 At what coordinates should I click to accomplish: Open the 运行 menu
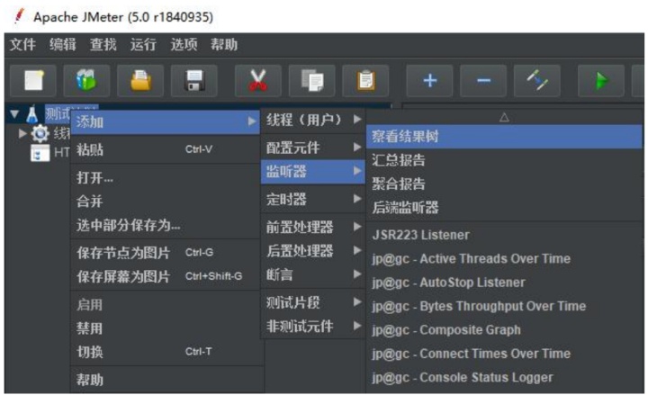point(143,44)
